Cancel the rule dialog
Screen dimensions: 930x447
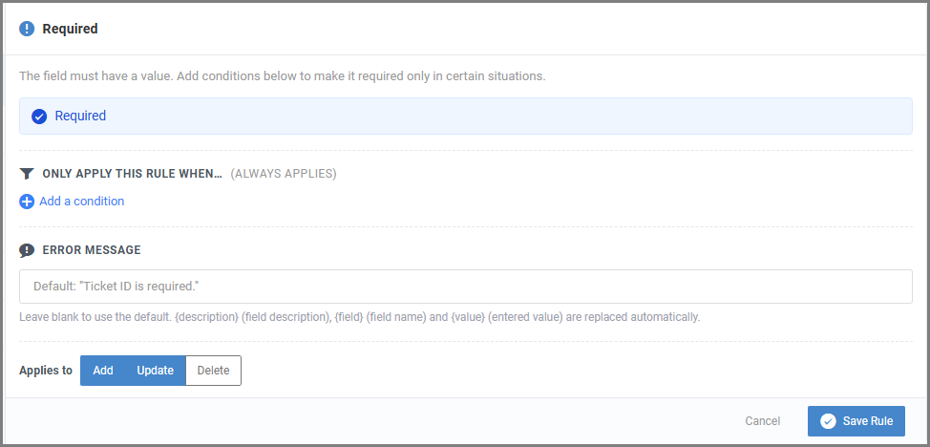pyautogui.click(x=763, y=421)
